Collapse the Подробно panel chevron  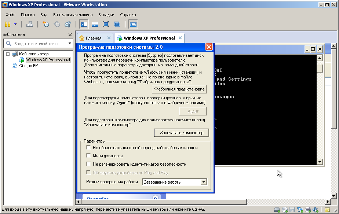pos(155,198)
